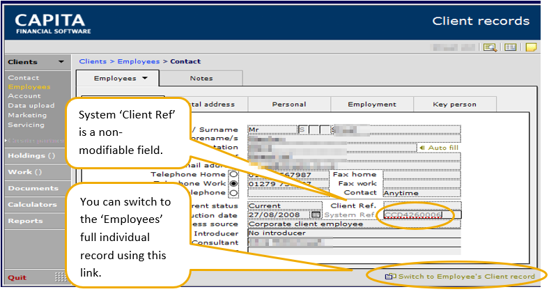
Task: Click the Quit button
Action: (17, 277)
